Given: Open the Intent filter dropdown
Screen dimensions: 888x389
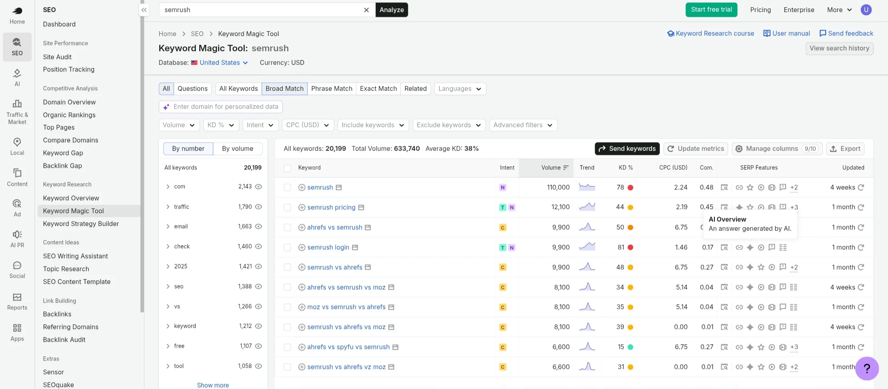Looking at the screenshot, I should 260,125.
